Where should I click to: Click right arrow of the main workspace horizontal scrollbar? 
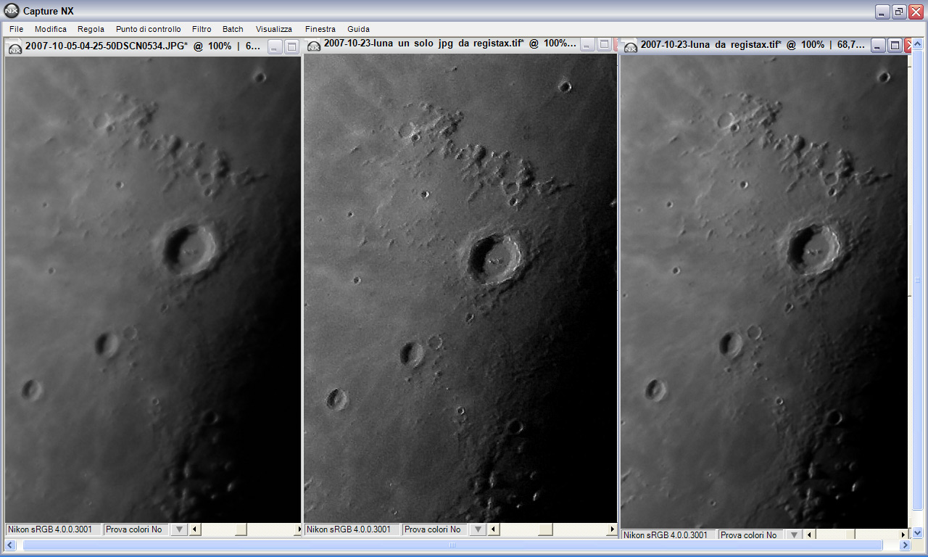904,545
